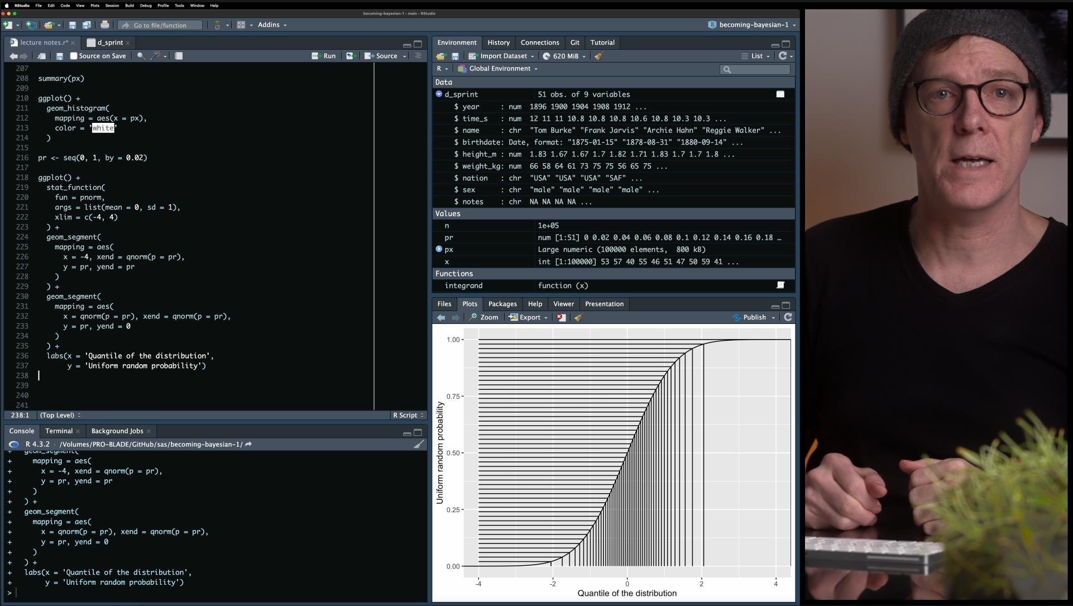
Task: View current working directory arrow in console
Action: pyautogui.click(x=248, y=444)
